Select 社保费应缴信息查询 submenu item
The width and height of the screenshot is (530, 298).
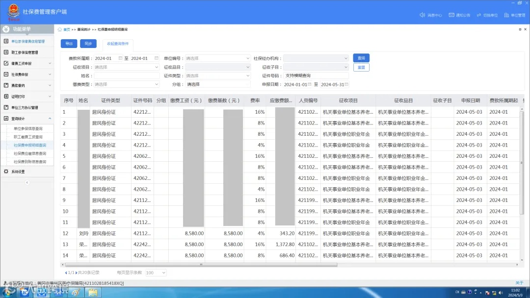(30, 153)
